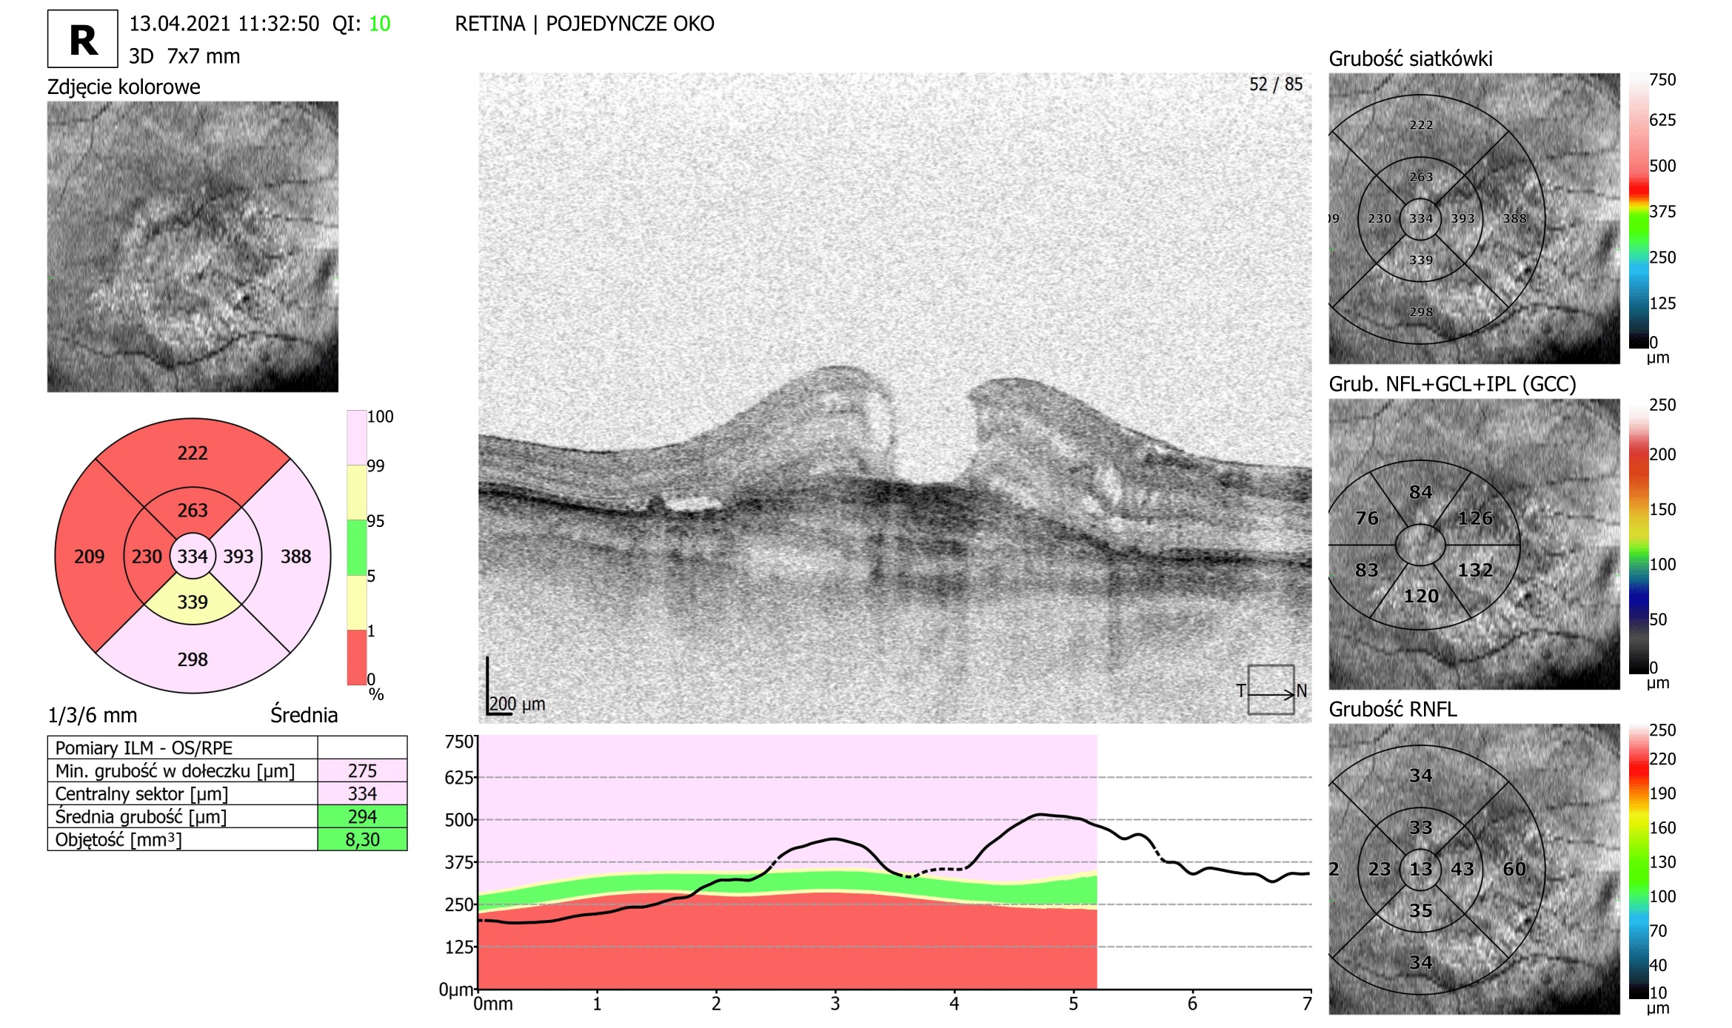
Task: Select central sector 334 in ETDRS chart
Action: pos(193,556)
